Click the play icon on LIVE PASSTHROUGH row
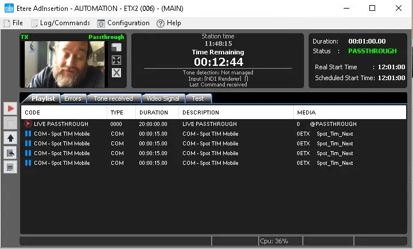Screen dimensions: 413x249 coord(28,124)
